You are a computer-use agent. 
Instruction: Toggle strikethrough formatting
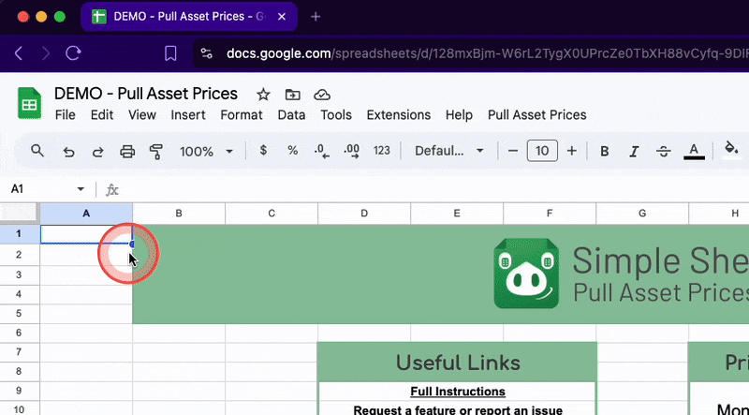(x=664, y=152)
